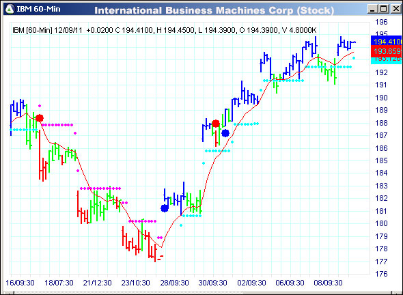Close the IBM 60-Min chart window

tap(395, 10)
